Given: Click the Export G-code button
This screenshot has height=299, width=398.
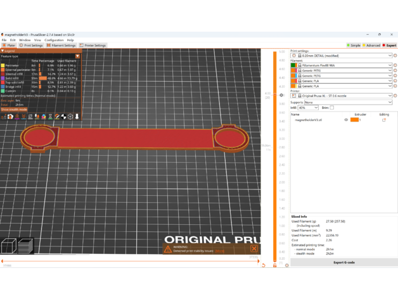Looking at the screenshot, I should [343, 262].
